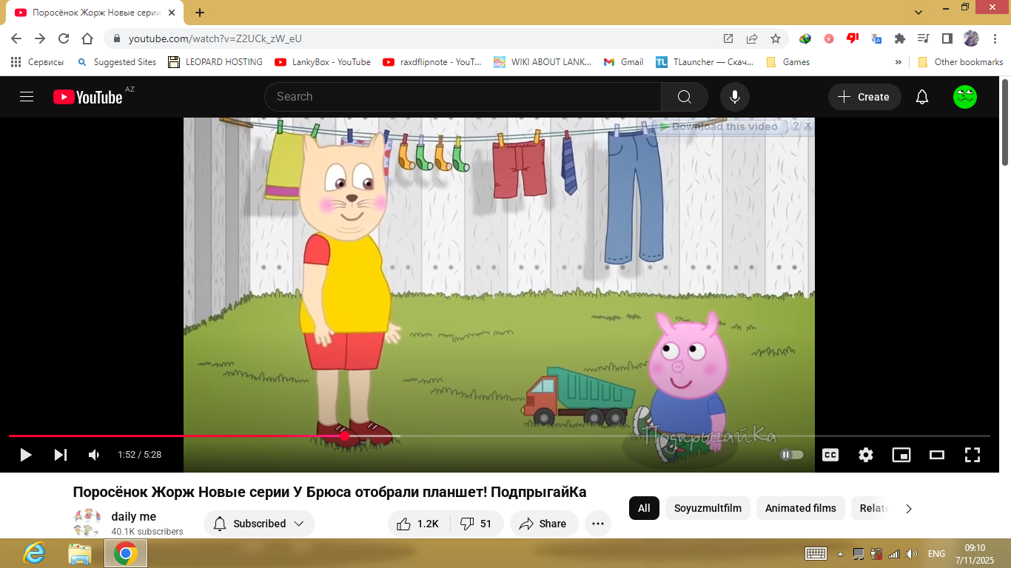1011x568 pixels.
Task: Select the Animated films filter chip
Action: 801,508
